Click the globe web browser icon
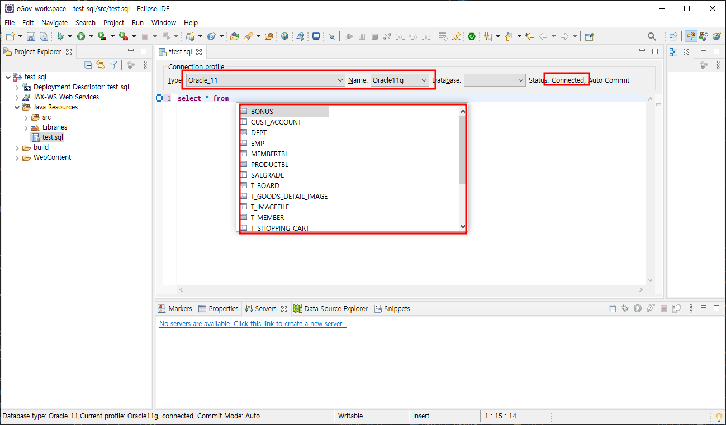This screenshot has width=726, height=425. tap(285, 36)
